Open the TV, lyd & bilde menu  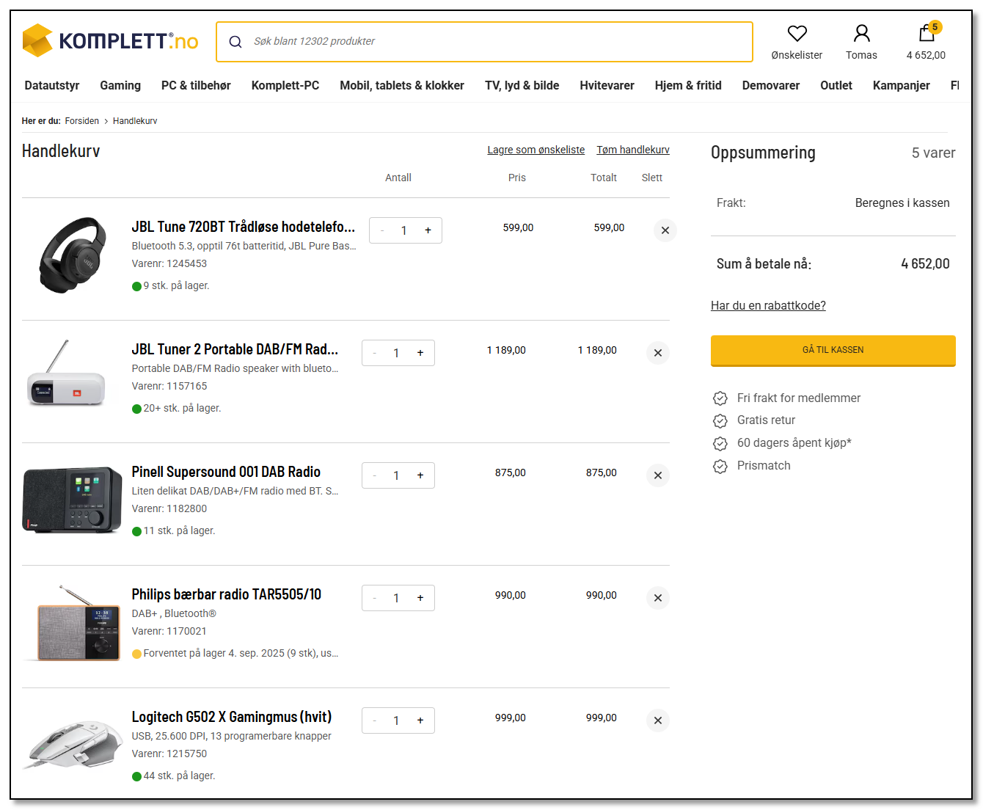522,85
